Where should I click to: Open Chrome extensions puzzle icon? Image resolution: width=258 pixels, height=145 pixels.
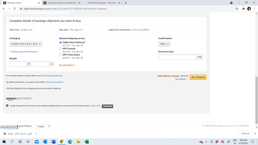pyautogui.click(x=243, y=9)
